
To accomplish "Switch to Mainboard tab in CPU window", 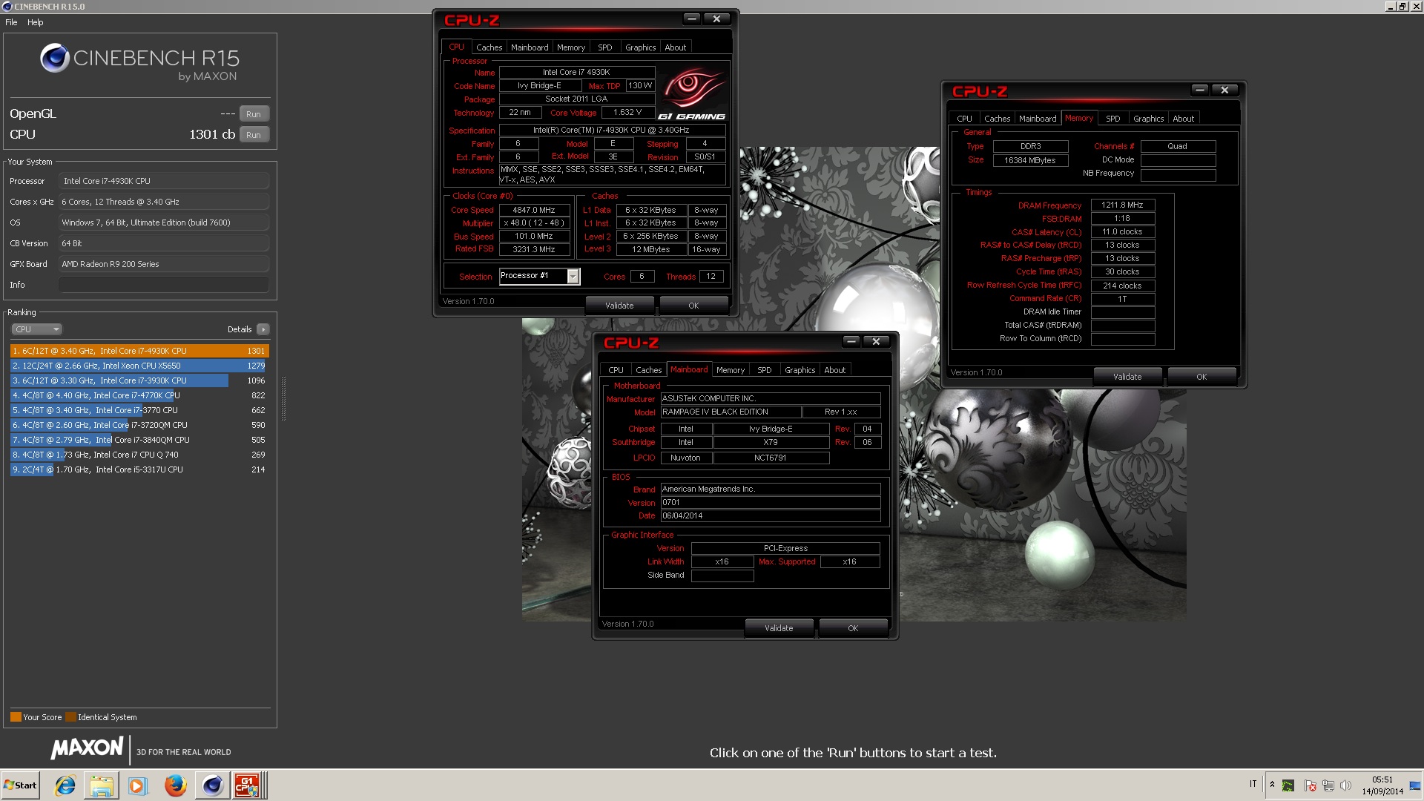I will pyautogui.click(x=530, y=47).
